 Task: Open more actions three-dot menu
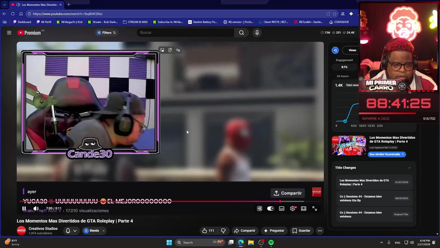tap(320, 231)
